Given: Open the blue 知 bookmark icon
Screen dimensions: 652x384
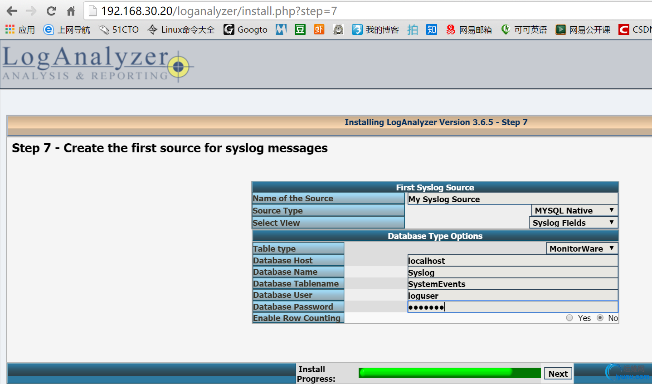Looking at the screenshot, I should point(432,30).
